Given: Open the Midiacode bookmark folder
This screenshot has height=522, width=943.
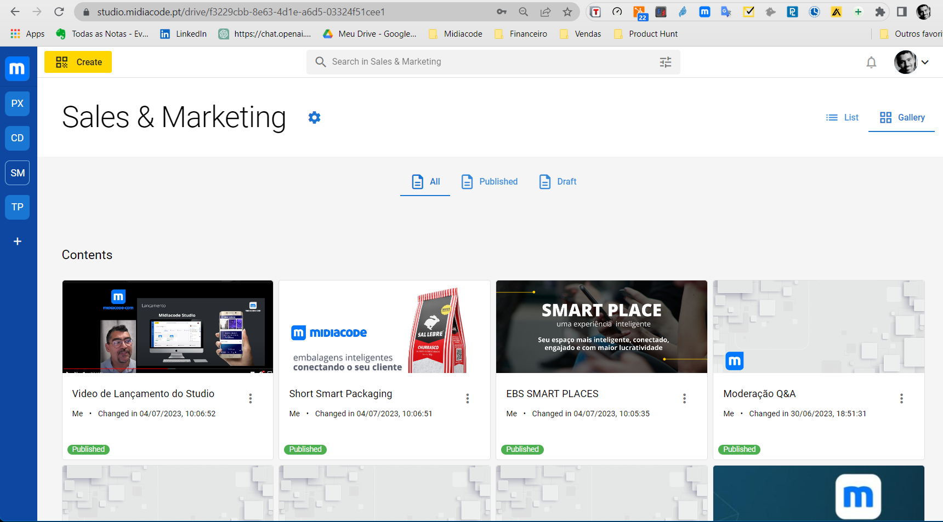Looking at the screenshot, I should (456, 34).
